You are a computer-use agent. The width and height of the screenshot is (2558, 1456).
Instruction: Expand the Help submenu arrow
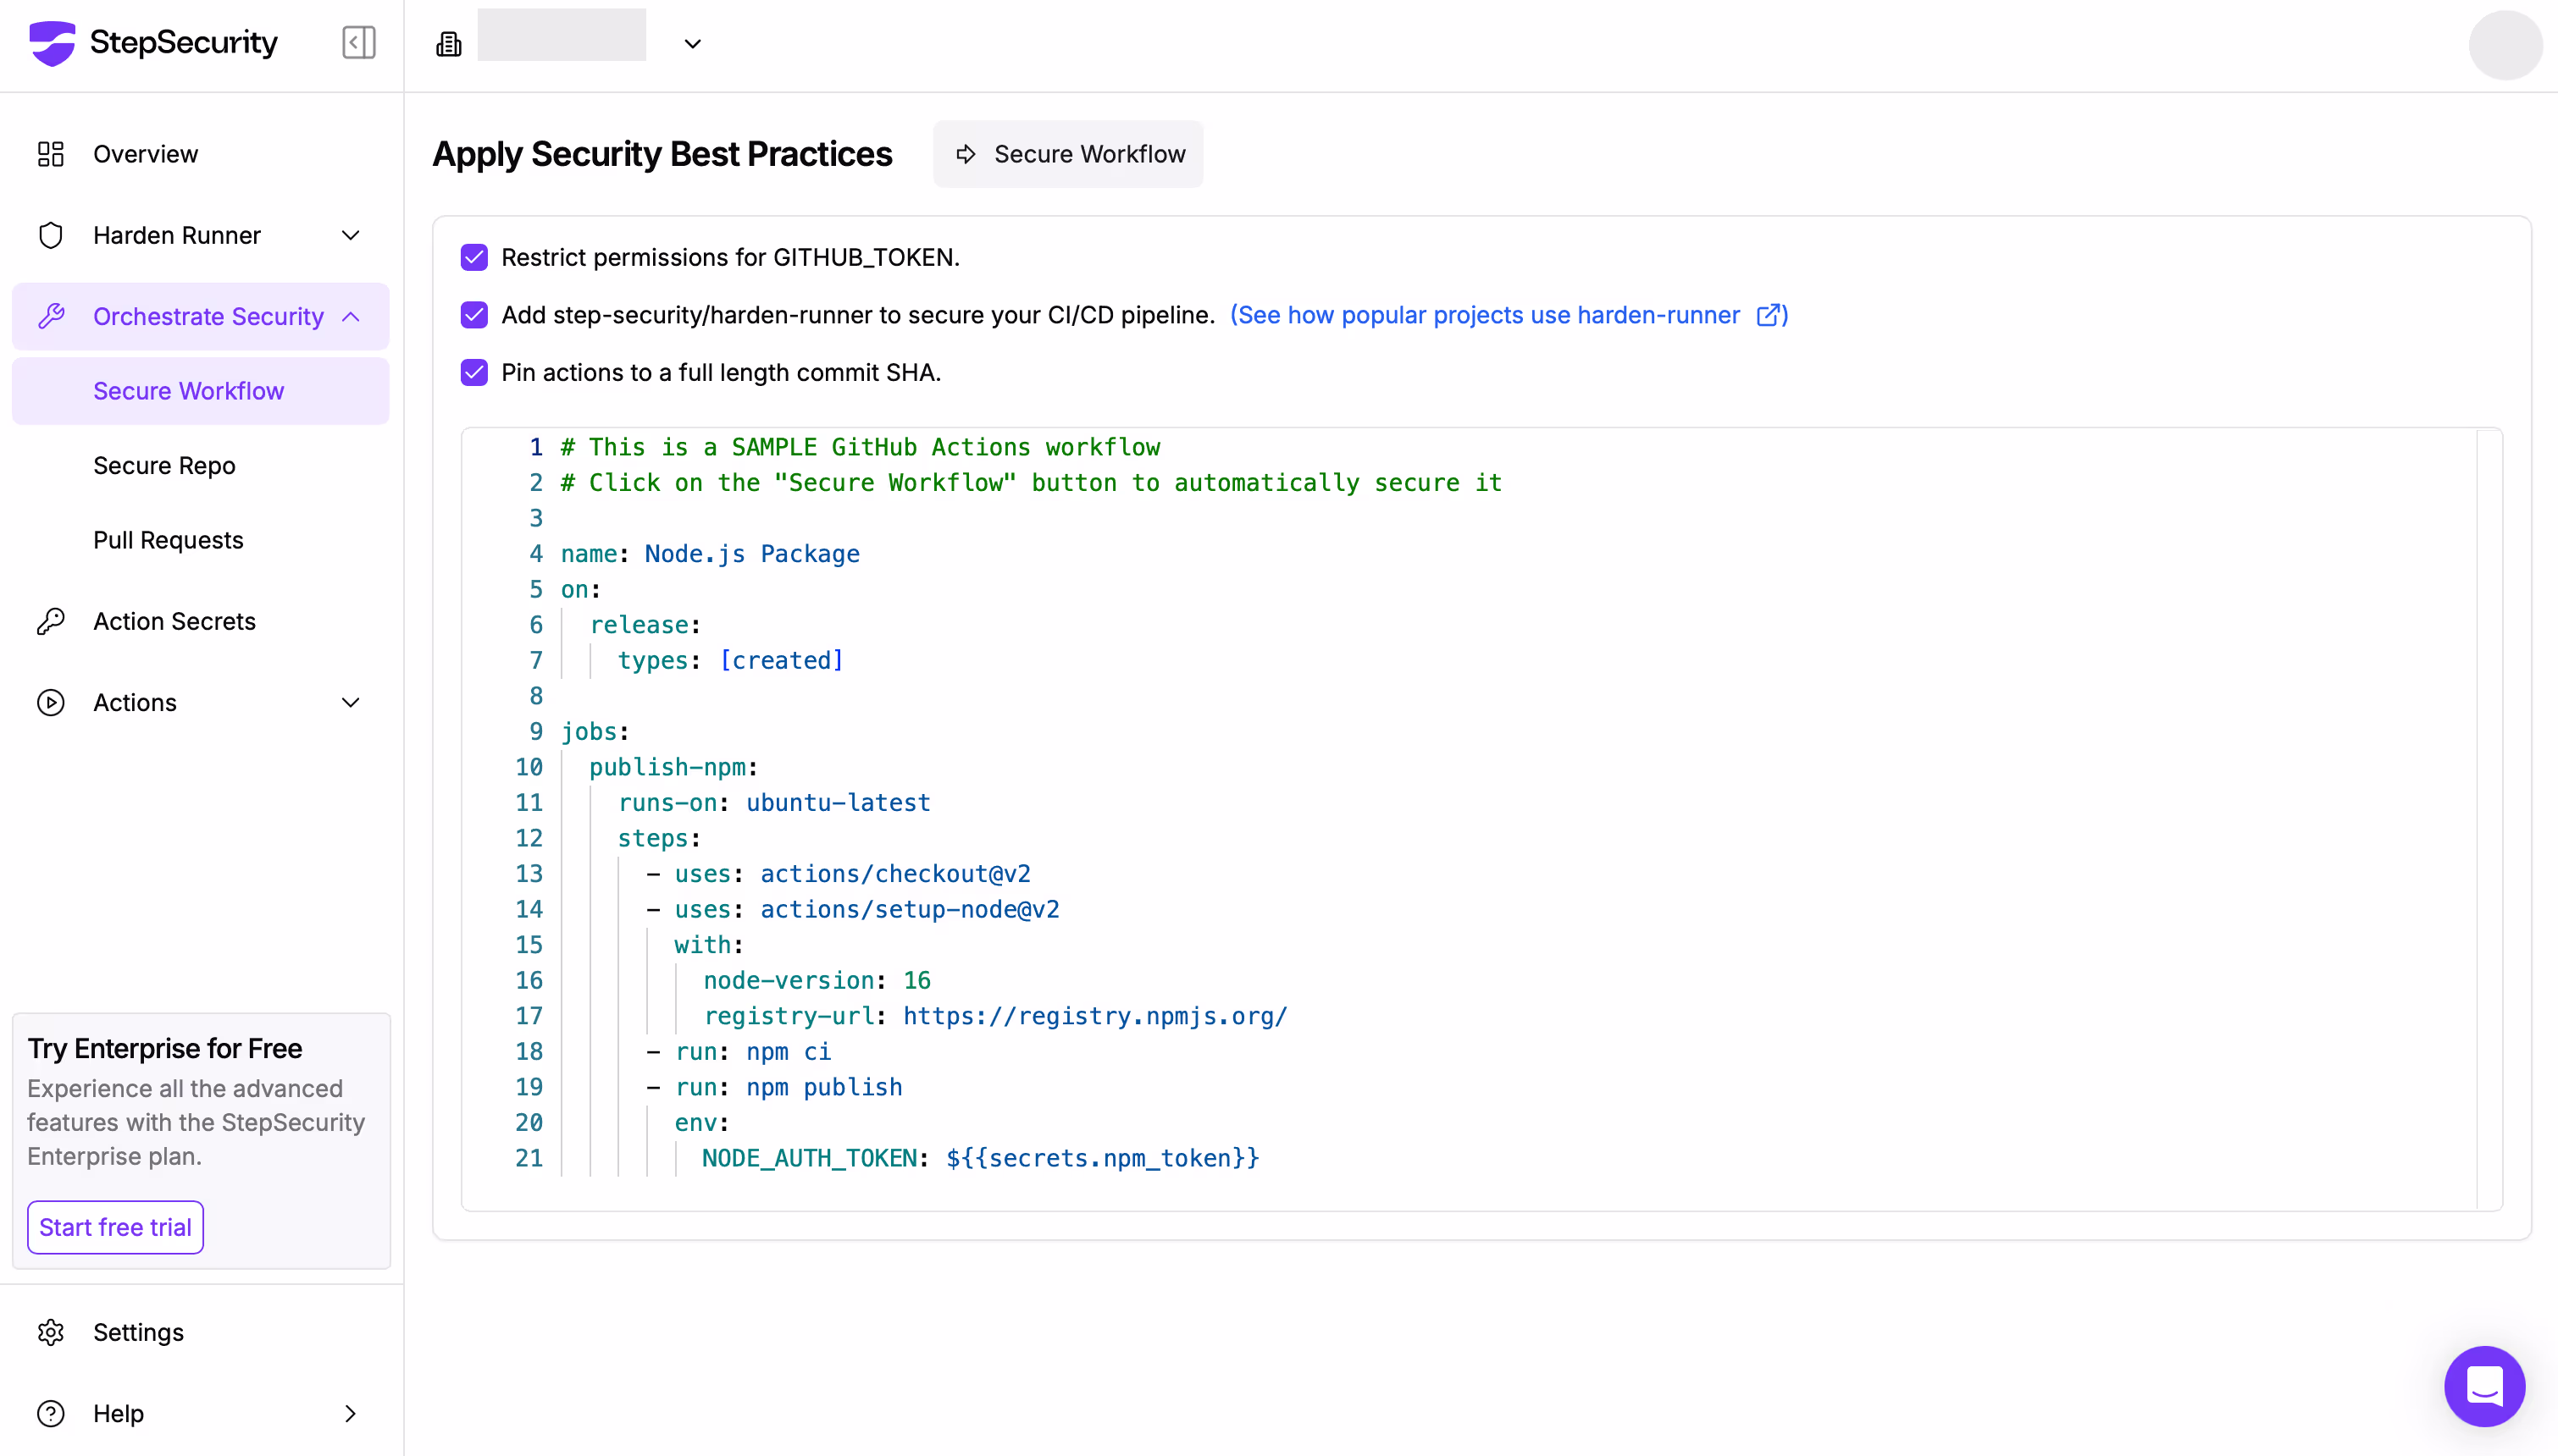coord(350,1413)
